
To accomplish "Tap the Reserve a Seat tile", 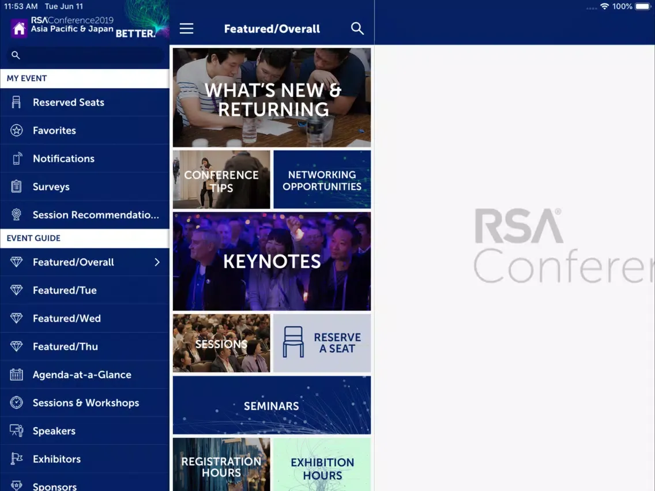I will tap(322, 343).
